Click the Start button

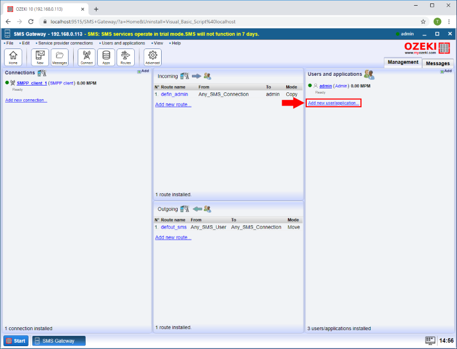16,341
